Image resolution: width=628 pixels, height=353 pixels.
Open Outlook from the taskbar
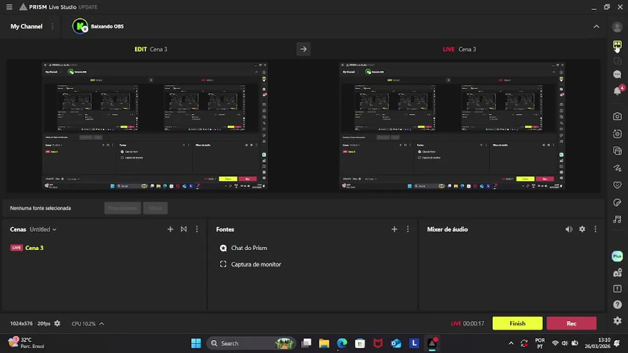pyautogui.click(x=396, y=343)
